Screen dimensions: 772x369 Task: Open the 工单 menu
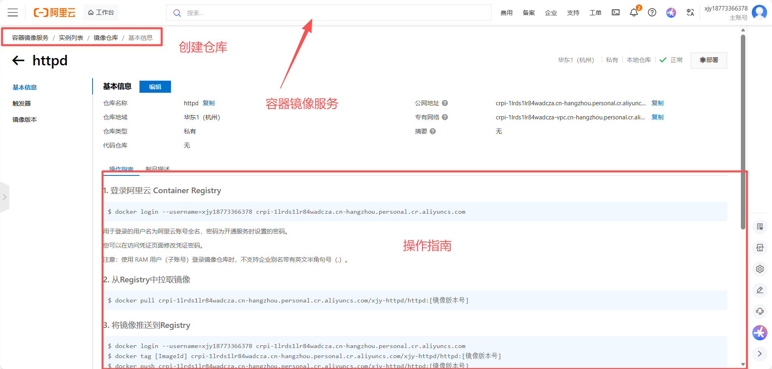pos(595,13)
